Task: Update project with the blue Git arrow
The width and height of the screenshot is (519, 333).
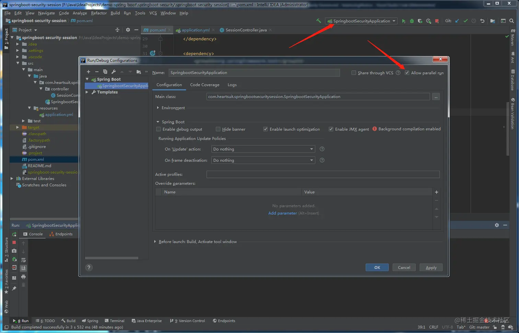Action: pos(457,21)
